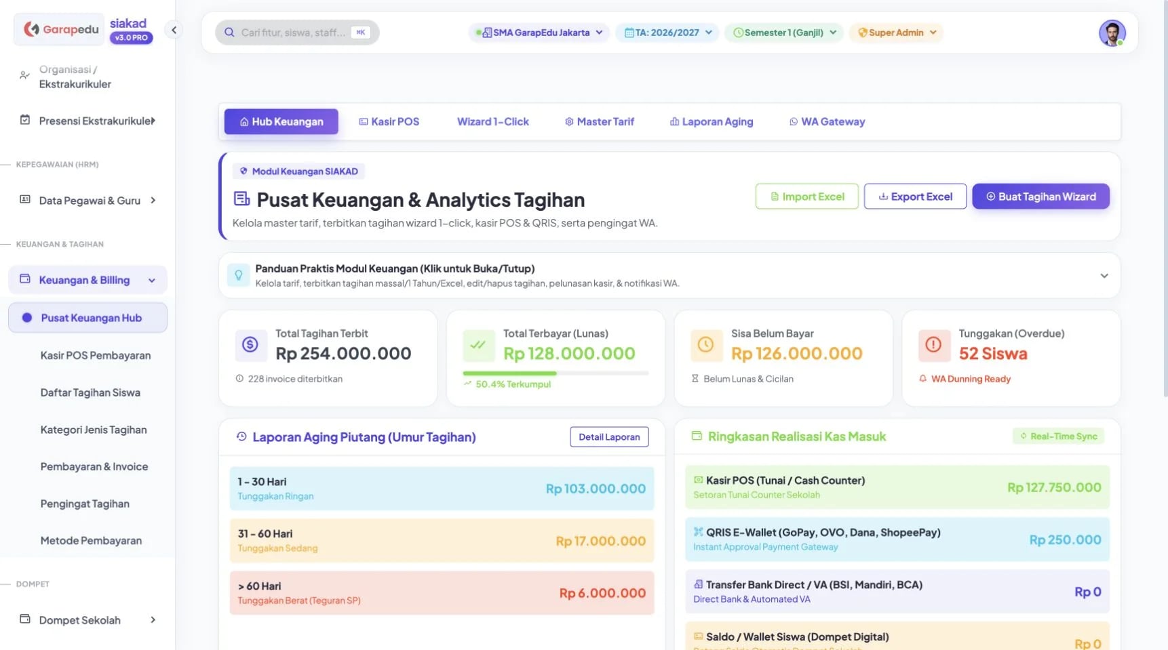Switch to the Kasir POS tab
The height and width of the screenshot is (650, 1168).
click(x=389, y=122)
